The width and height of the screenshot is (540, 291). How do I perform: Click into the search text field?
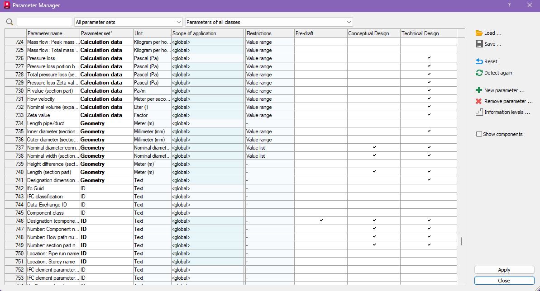click(x=44, y=22)
